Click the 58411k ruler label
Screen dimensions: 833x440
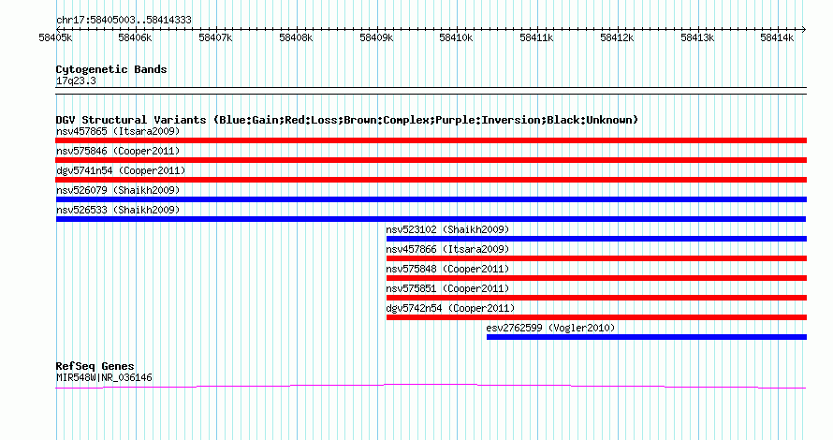point(536,37)
